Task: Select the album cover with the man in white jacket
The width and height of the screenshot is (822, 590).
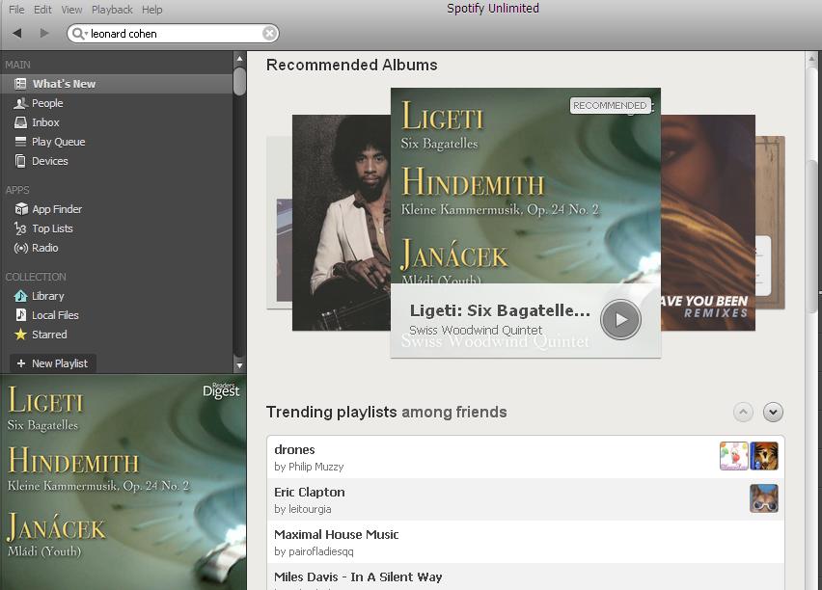Action: [342, 223]
